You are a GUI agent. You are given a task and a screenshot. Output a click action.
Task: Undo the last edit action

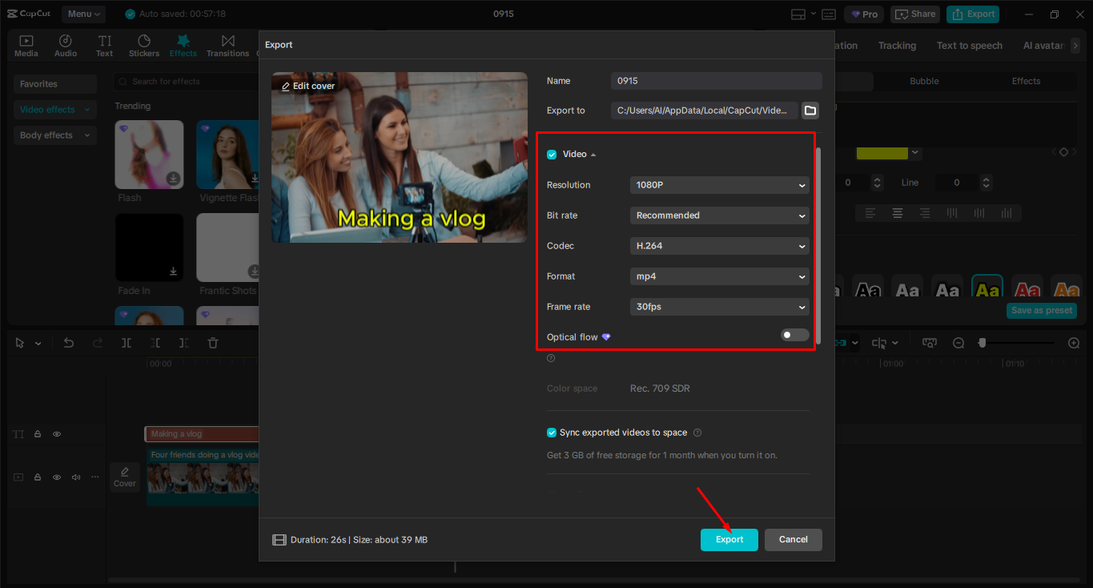click(x=69, y=342)
